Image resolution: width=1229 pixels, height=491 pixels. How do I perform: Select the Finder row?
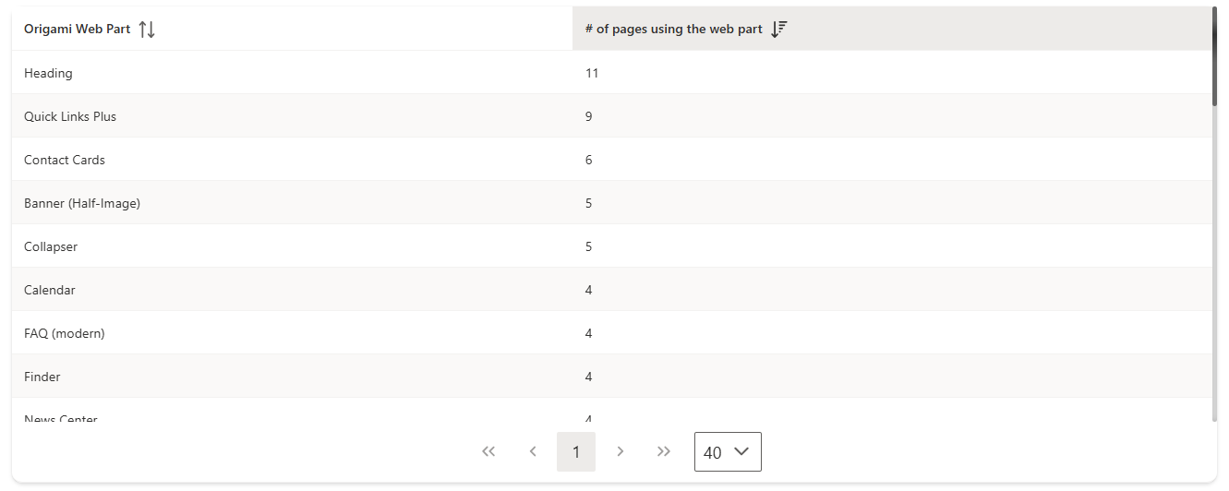42,377
